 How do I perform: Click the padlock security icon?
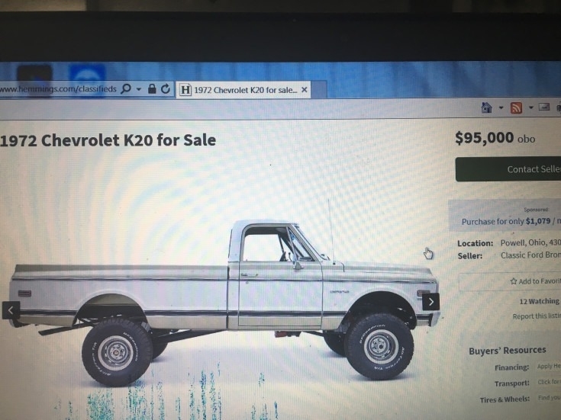click(x=152, y=88)
